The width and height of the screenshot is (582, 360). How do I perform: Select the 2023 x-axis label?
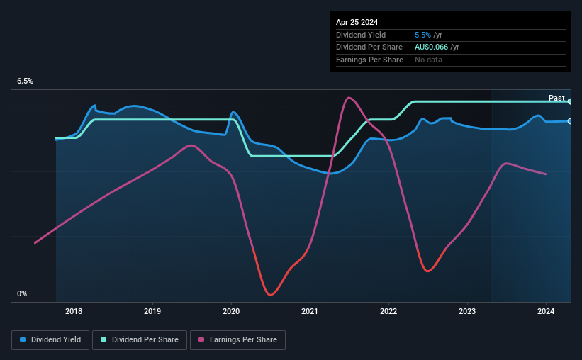pos(467,311)
